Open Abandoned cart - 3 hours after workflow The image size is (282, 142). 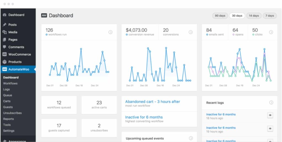pyautogui.click(x=152, y=102)
